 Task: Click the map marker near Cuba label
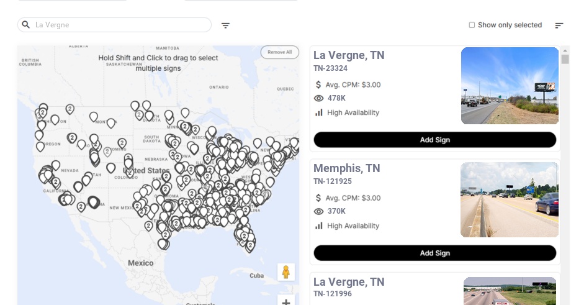[250, 245]
